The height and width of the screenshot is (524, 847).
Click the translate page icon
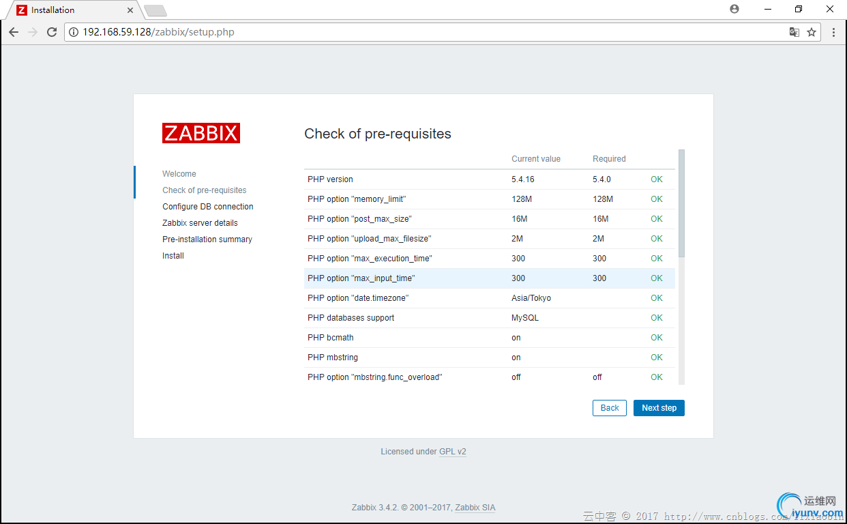794,32
